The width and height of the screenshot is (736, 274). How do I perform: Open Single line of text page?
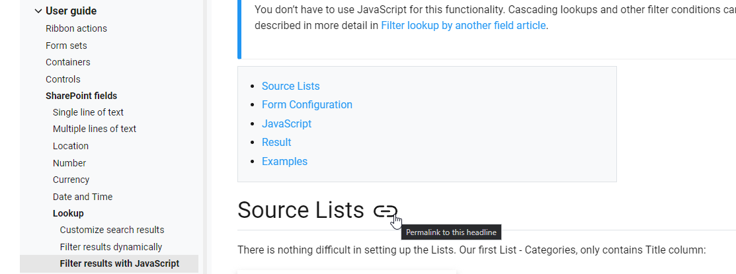coord(88,112)
